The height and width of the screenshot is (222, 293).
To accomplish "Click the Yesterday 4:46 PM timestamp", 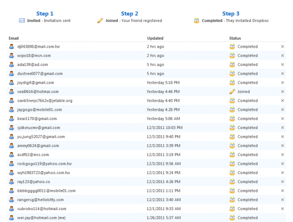I will click(x=163, y=92).
